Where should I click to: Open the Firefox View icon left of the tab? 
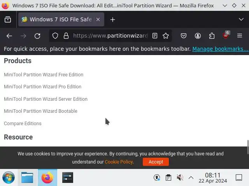click(8, 19)
